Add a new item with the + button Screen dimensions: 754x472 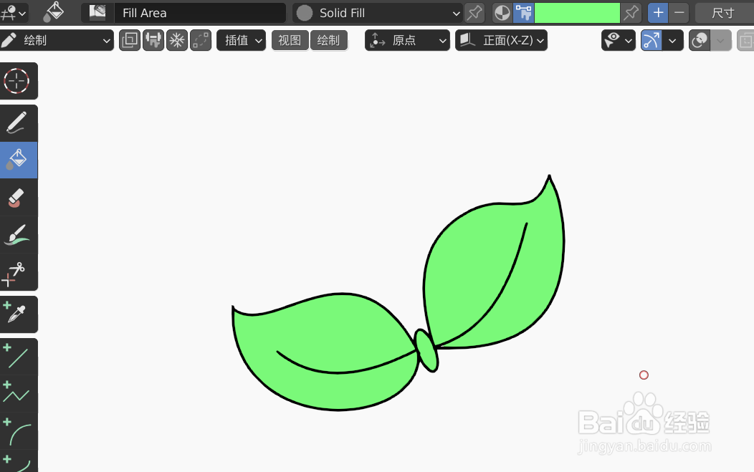pos(658,13)
